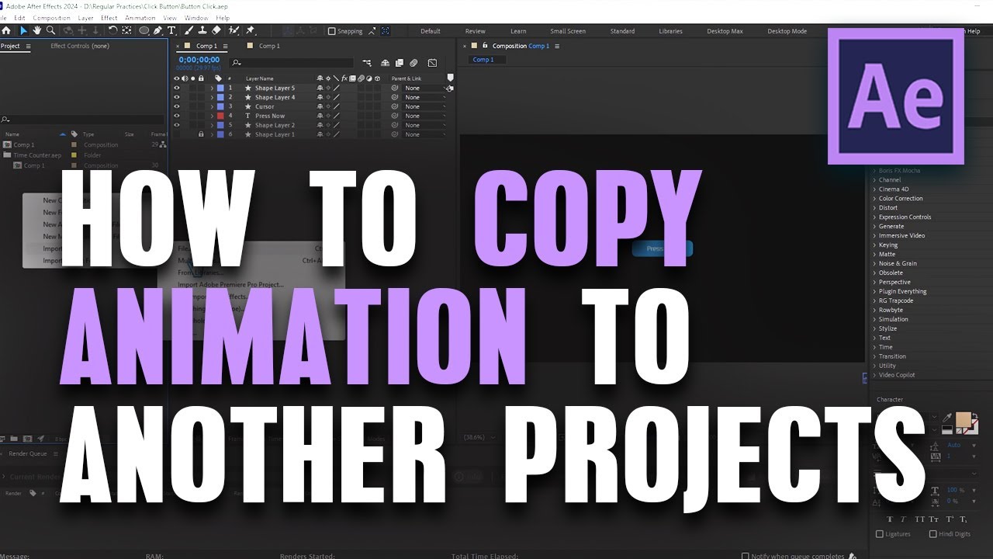The height and width of the screenshot is (559, 993).
Task: Select the Selection arrow tool
Action: pos(23,30)
